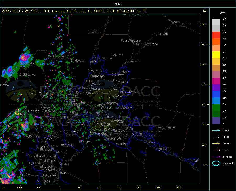
Task: Click the bip pink arrow legend icon
Action: [x=216, y=150]
